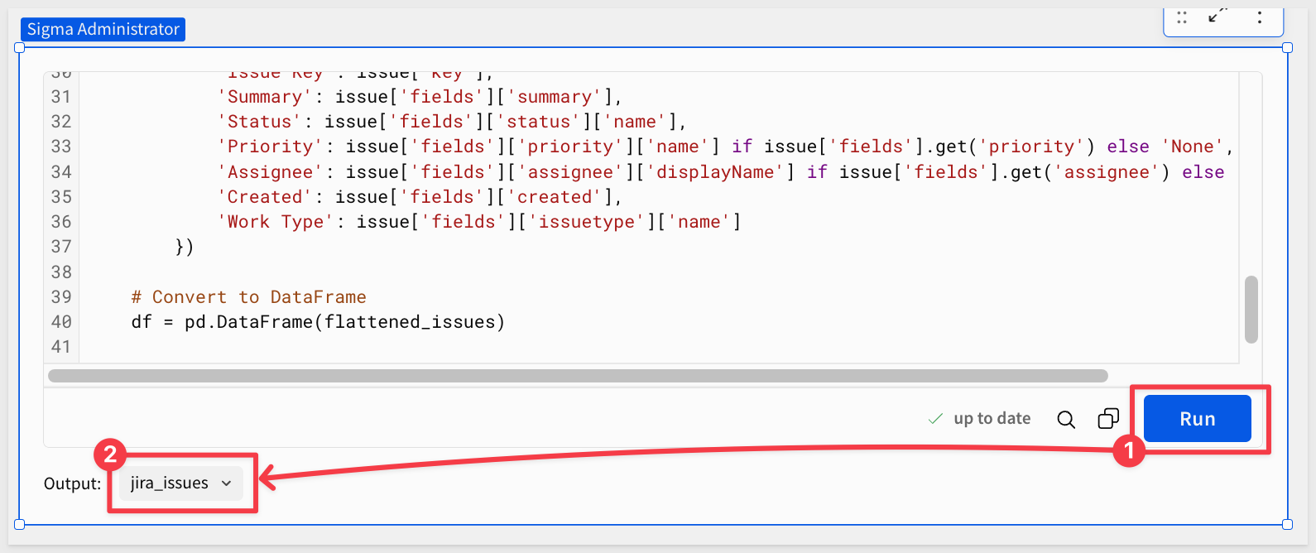Click the drag handle dots icon
Viewport: 1316px width, 553px height.
tap(1182, 17)
